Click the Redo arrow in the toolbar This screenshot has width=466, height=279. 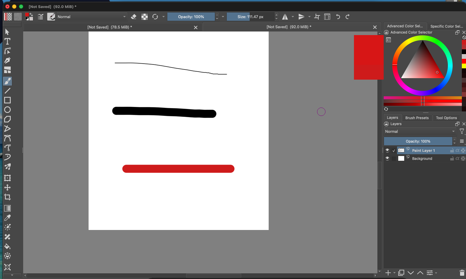(x=347, y=17)
